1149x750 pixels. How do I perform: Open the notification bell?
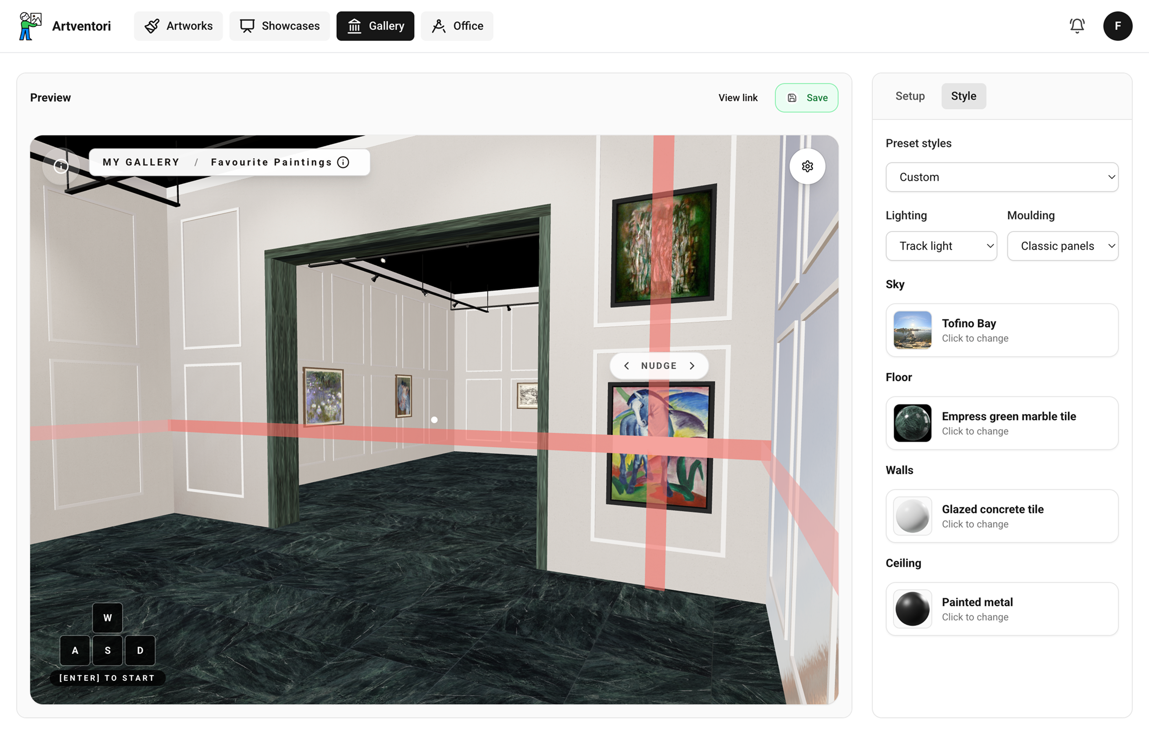click(1077, 26)
